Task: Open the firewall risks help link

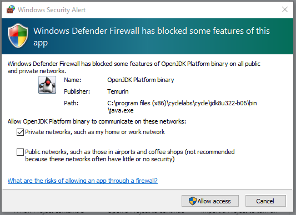Action: click(83, 181)
